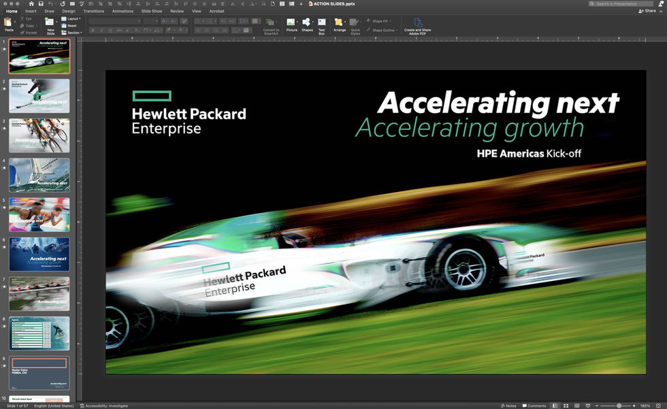The image size is (667, 409).
Task: Open the Design tab
Action: 69,11
